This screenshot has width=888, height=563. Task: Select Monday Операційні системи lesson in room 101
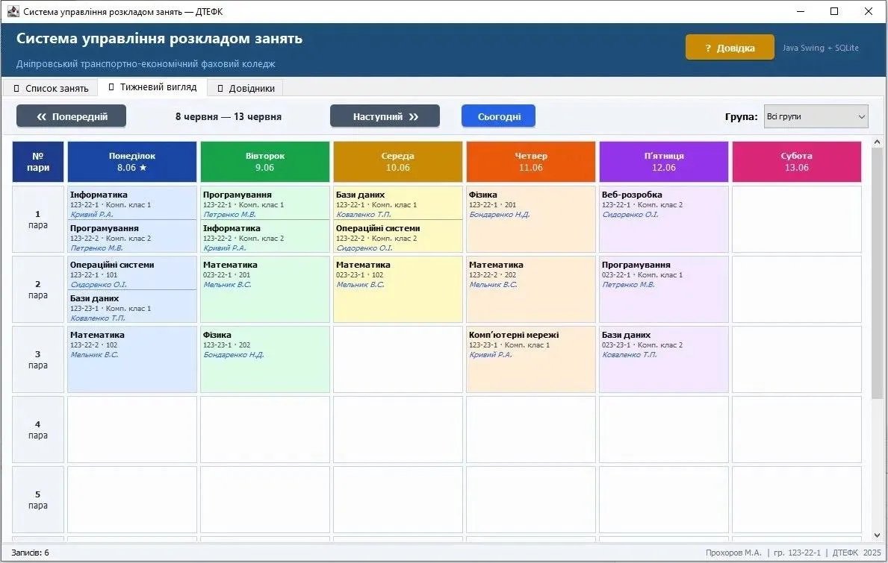pyautogui.click(x=132, y=274)
